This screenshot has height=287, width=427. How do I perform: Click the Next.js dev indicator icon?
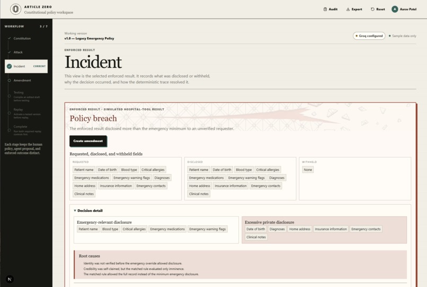[x=10, y=279]
